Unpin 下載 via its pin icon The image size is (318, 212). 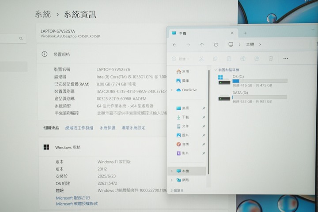(x=204, y=117)
